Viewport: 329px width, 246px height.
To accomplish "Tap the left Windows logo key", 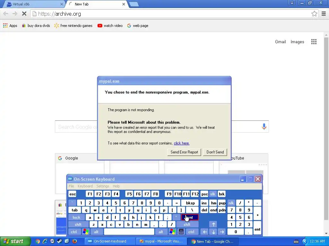I will 85,232.
